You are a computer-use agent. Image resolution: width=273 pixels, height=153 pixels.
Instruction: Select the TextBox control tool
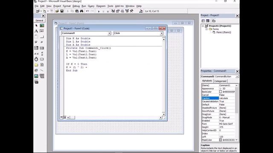tap(42, 31)
